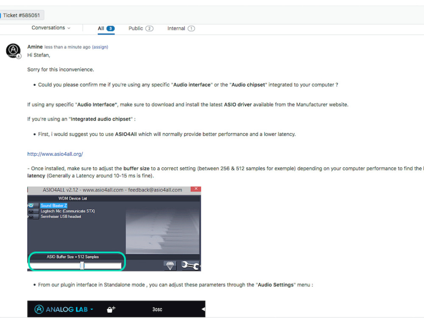Click the (assign) link
Viewport: 424px width, 318px height.
100,47
